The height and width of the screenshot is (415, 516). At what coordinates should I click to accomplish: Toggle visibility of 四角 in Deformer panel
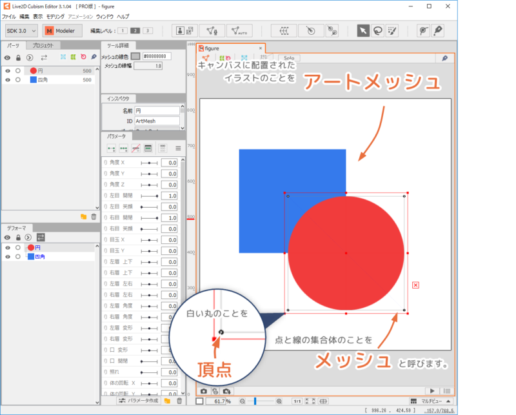(x=8, y=257)
